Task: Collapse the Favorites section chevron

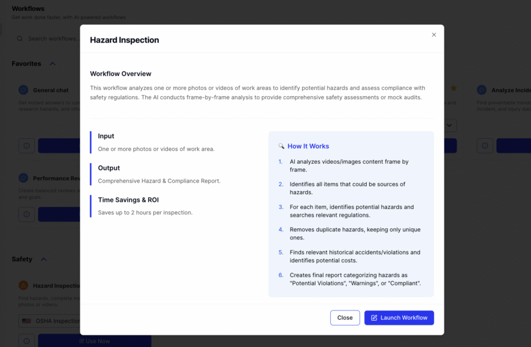Action: (x=52, y=63)
